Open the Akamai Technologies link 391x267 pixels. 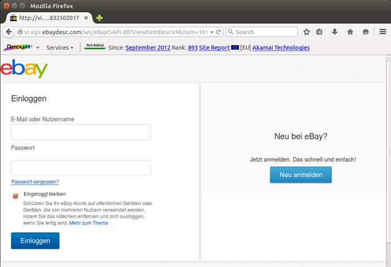click(x=281, y=47)
